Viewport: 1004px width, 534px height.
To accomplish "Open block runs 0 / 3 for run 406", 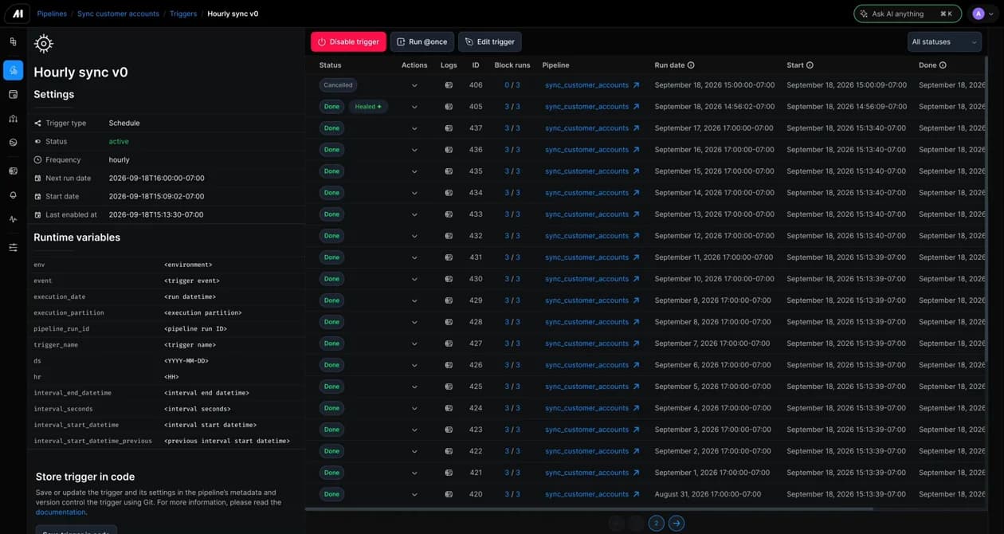I will click(x=512, y=85).
